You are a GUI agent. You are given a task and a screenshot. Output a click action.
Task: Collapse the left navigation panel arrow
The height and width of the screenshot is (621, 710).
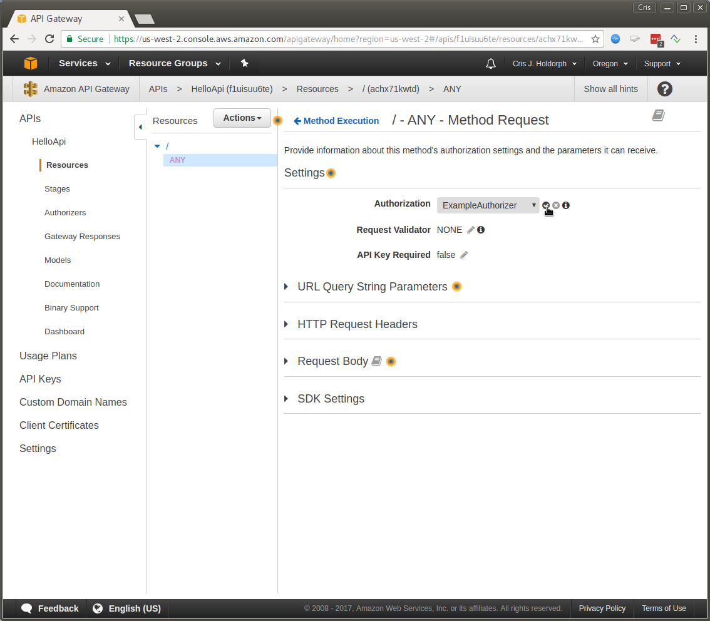140,127
